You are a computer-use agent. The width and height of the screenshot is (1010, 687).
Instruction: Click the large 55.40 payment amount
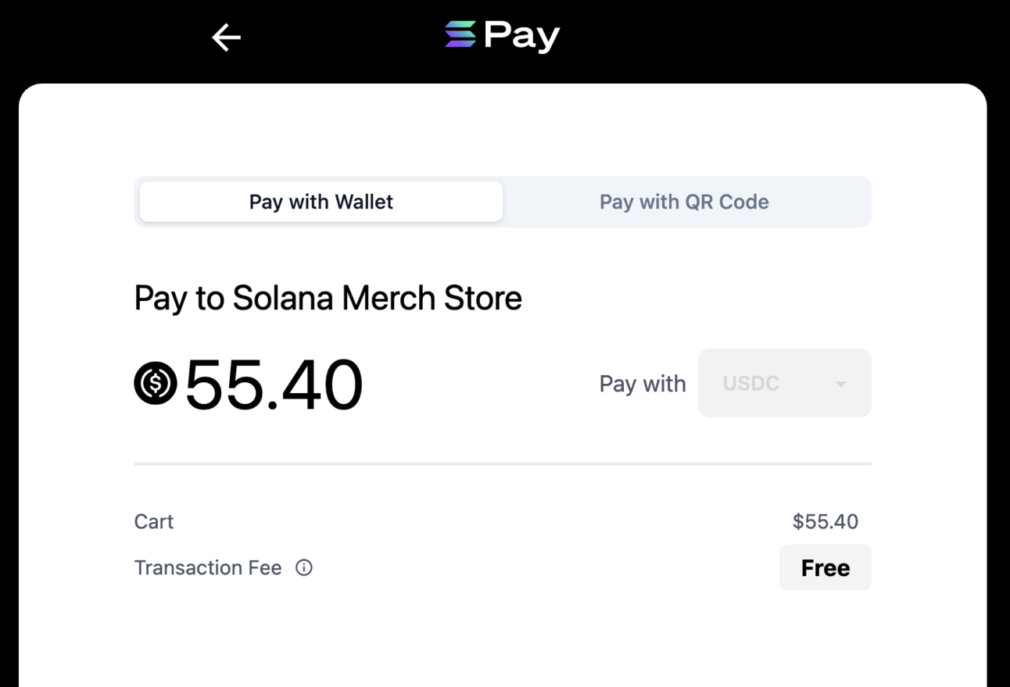pyautogui.click(x=274, y=384)
